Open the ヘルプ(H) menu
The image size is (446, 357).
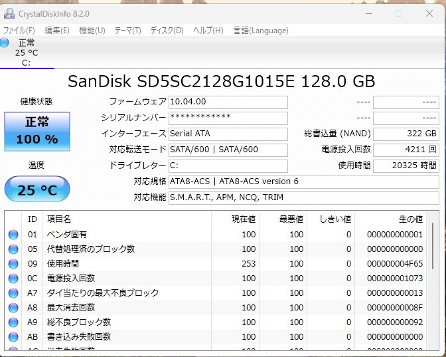click(x=208, y=30)
